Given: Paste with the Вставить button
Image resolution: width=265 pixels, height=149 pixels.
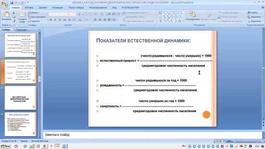Looking at the screenshot, I should [7, 17].
